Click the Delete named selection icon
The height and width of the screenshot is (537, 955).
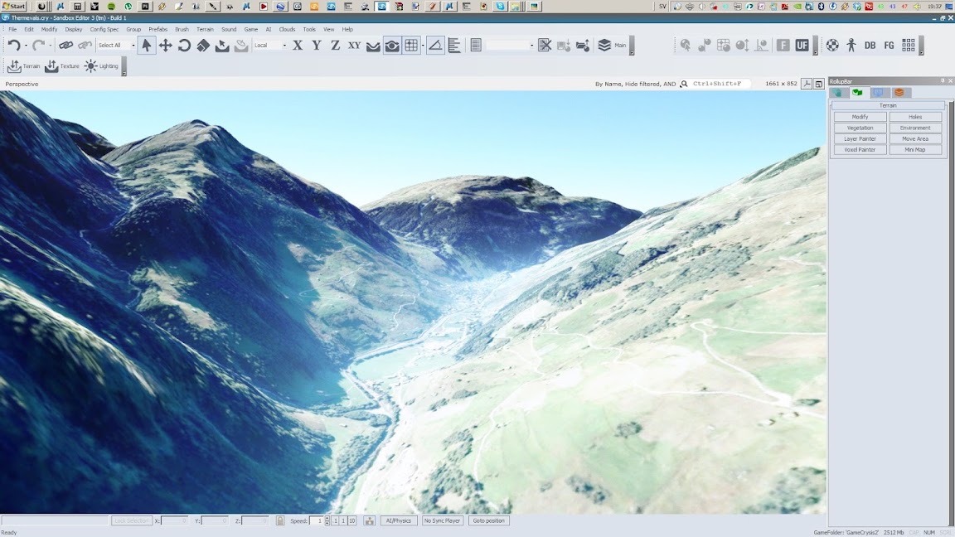tap(545, 45)
